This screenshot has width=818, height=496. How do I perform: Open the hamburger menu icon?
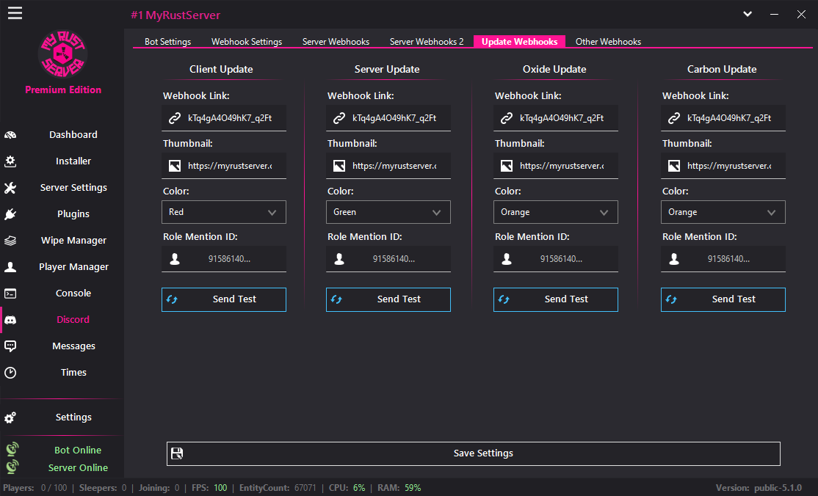tap(15, 13)
